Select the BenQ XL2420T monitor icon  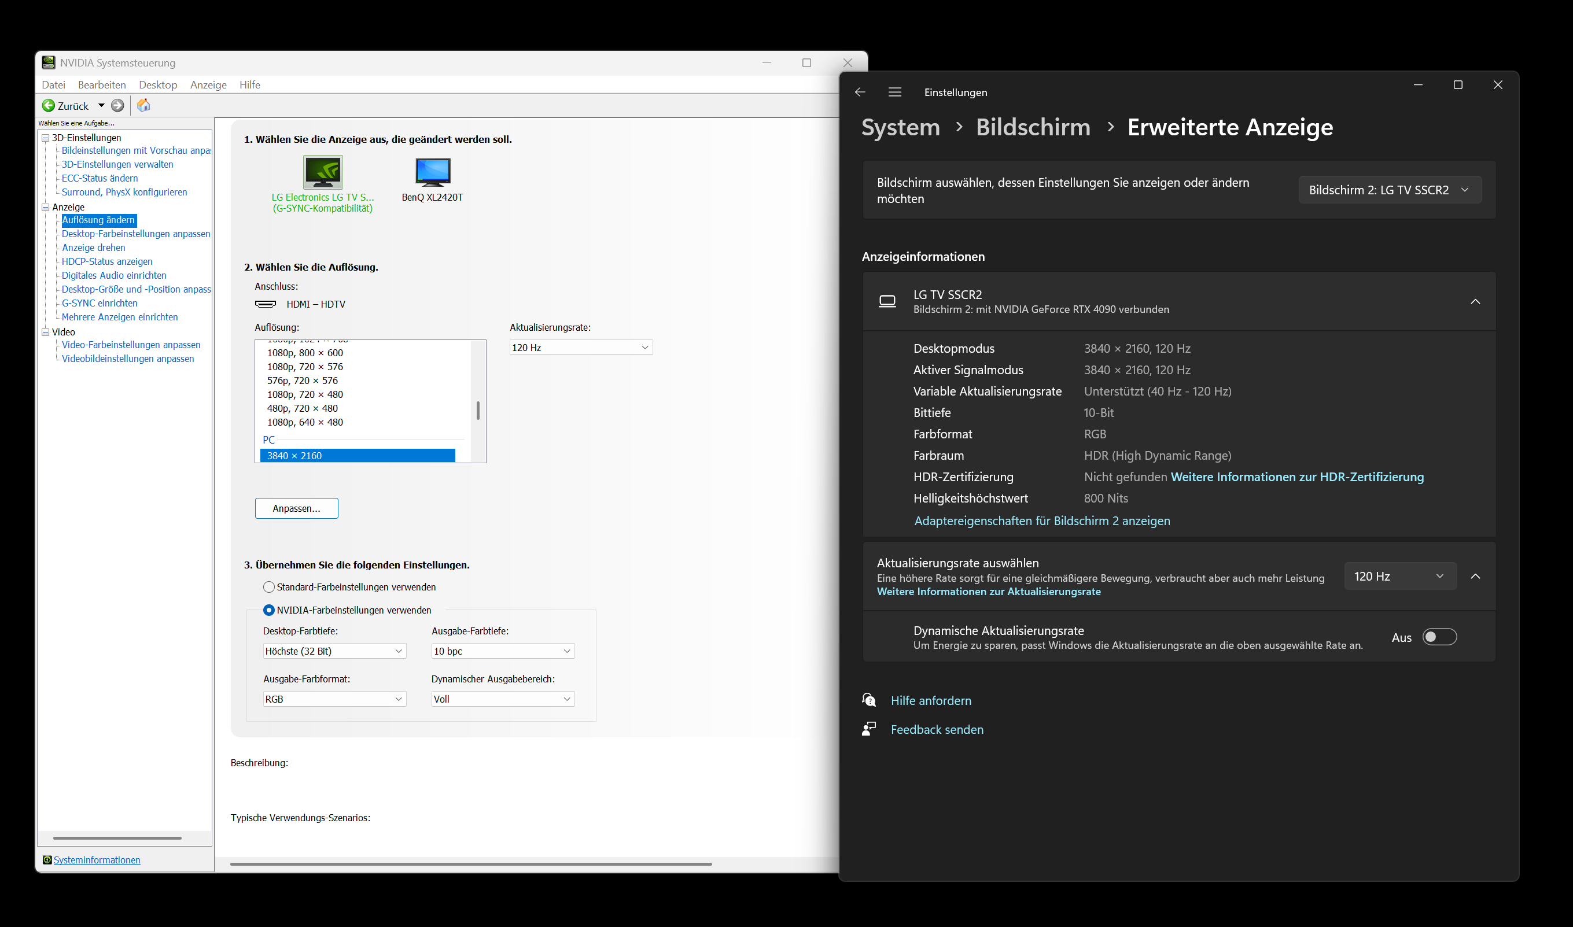point(432,172)
